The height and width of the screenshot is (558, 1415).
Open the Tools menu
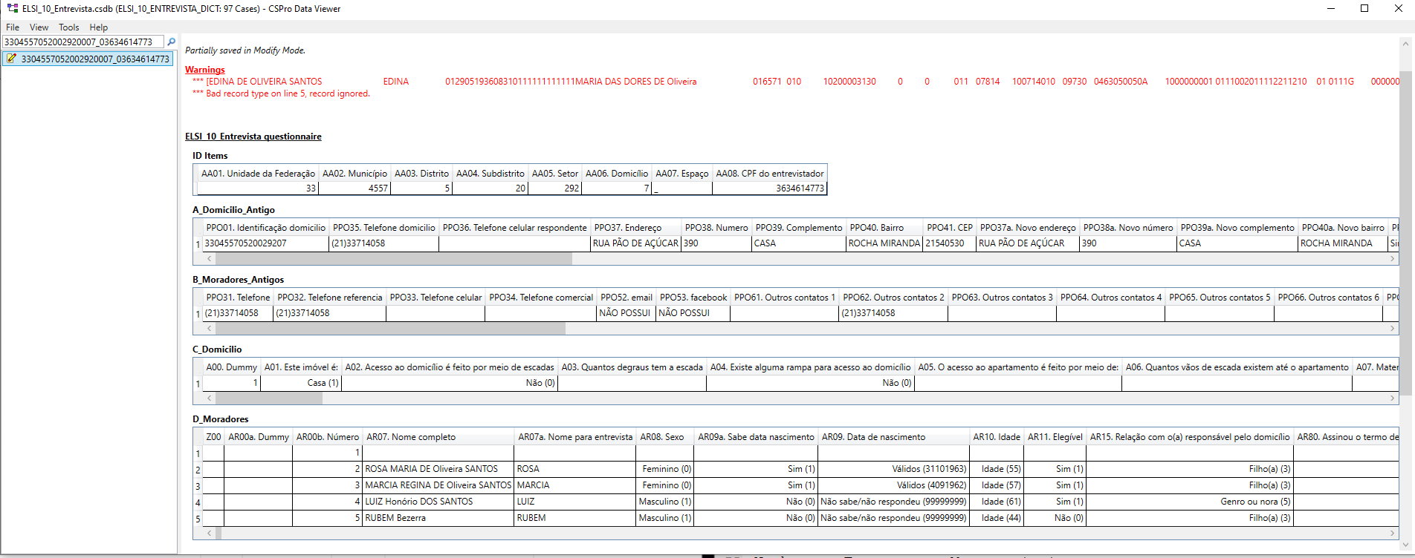coord(69,27)
